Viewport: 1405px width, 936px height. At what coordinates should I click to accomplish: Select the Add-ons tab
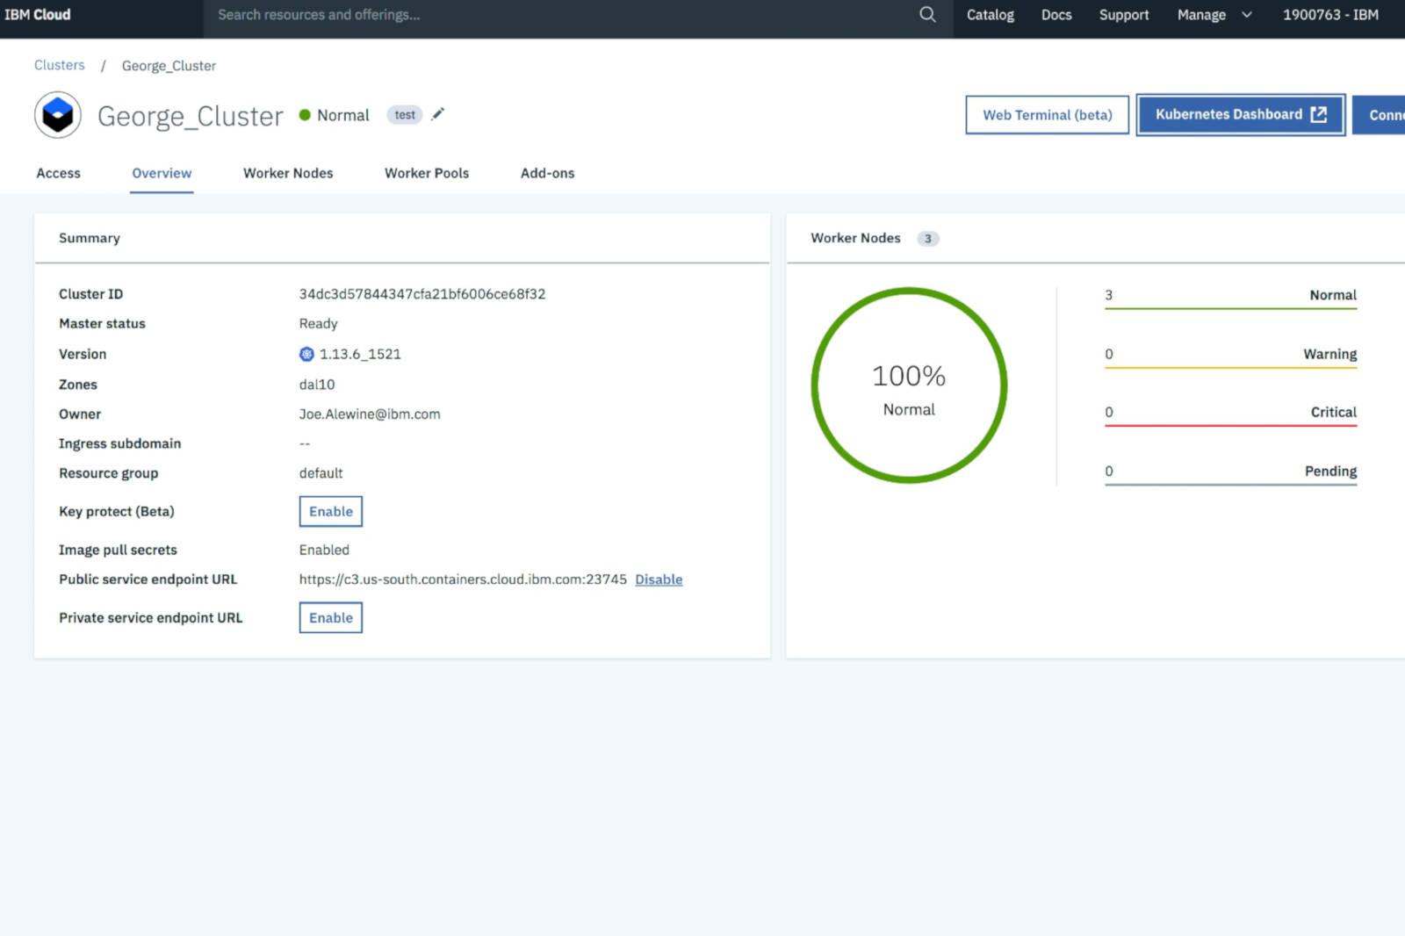[547, 174]
